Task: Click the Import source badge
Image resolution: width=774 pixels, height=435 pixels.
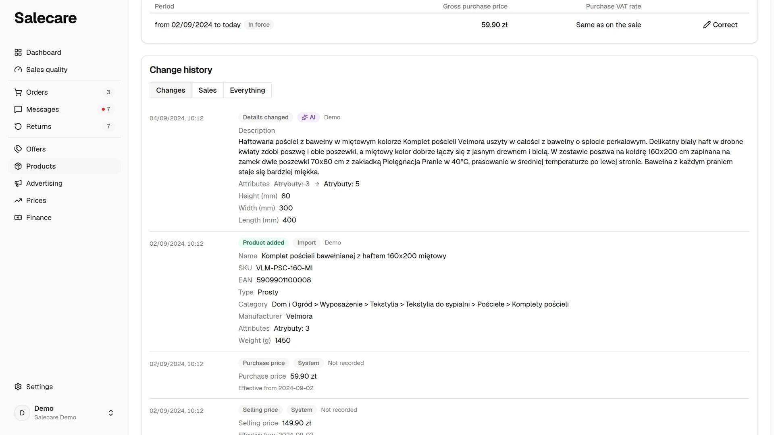Action: point(307,242)
